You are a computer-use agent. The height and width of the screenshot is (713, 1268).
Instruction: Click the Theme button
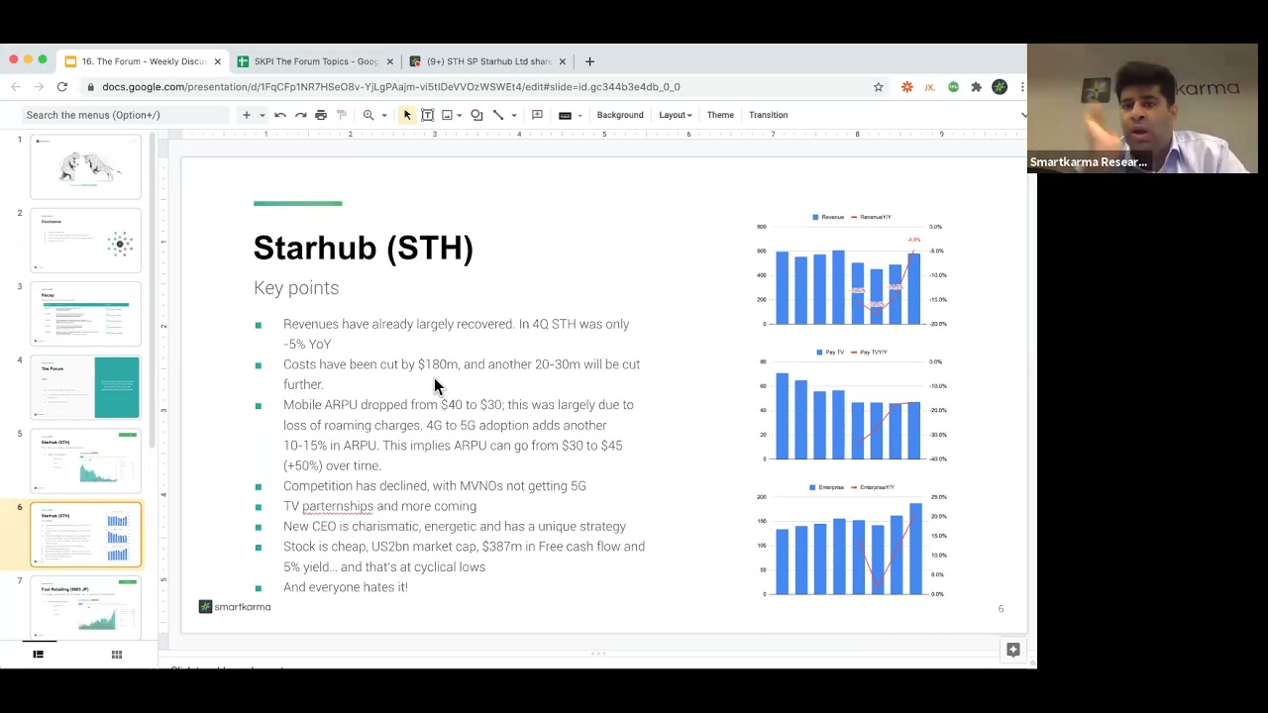tap(720, 115)
